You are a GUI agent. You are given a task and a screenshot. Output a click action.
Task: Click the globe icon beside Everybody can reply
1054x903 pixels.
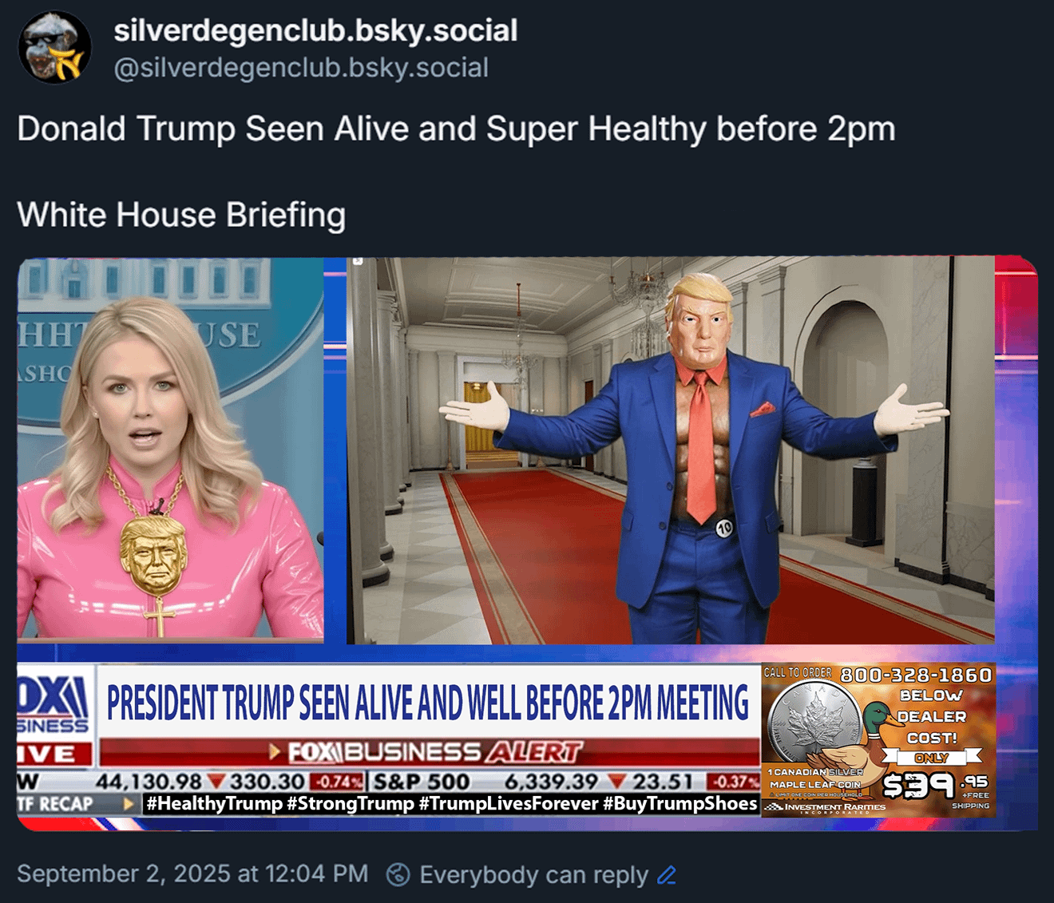(x=398, y=875)
